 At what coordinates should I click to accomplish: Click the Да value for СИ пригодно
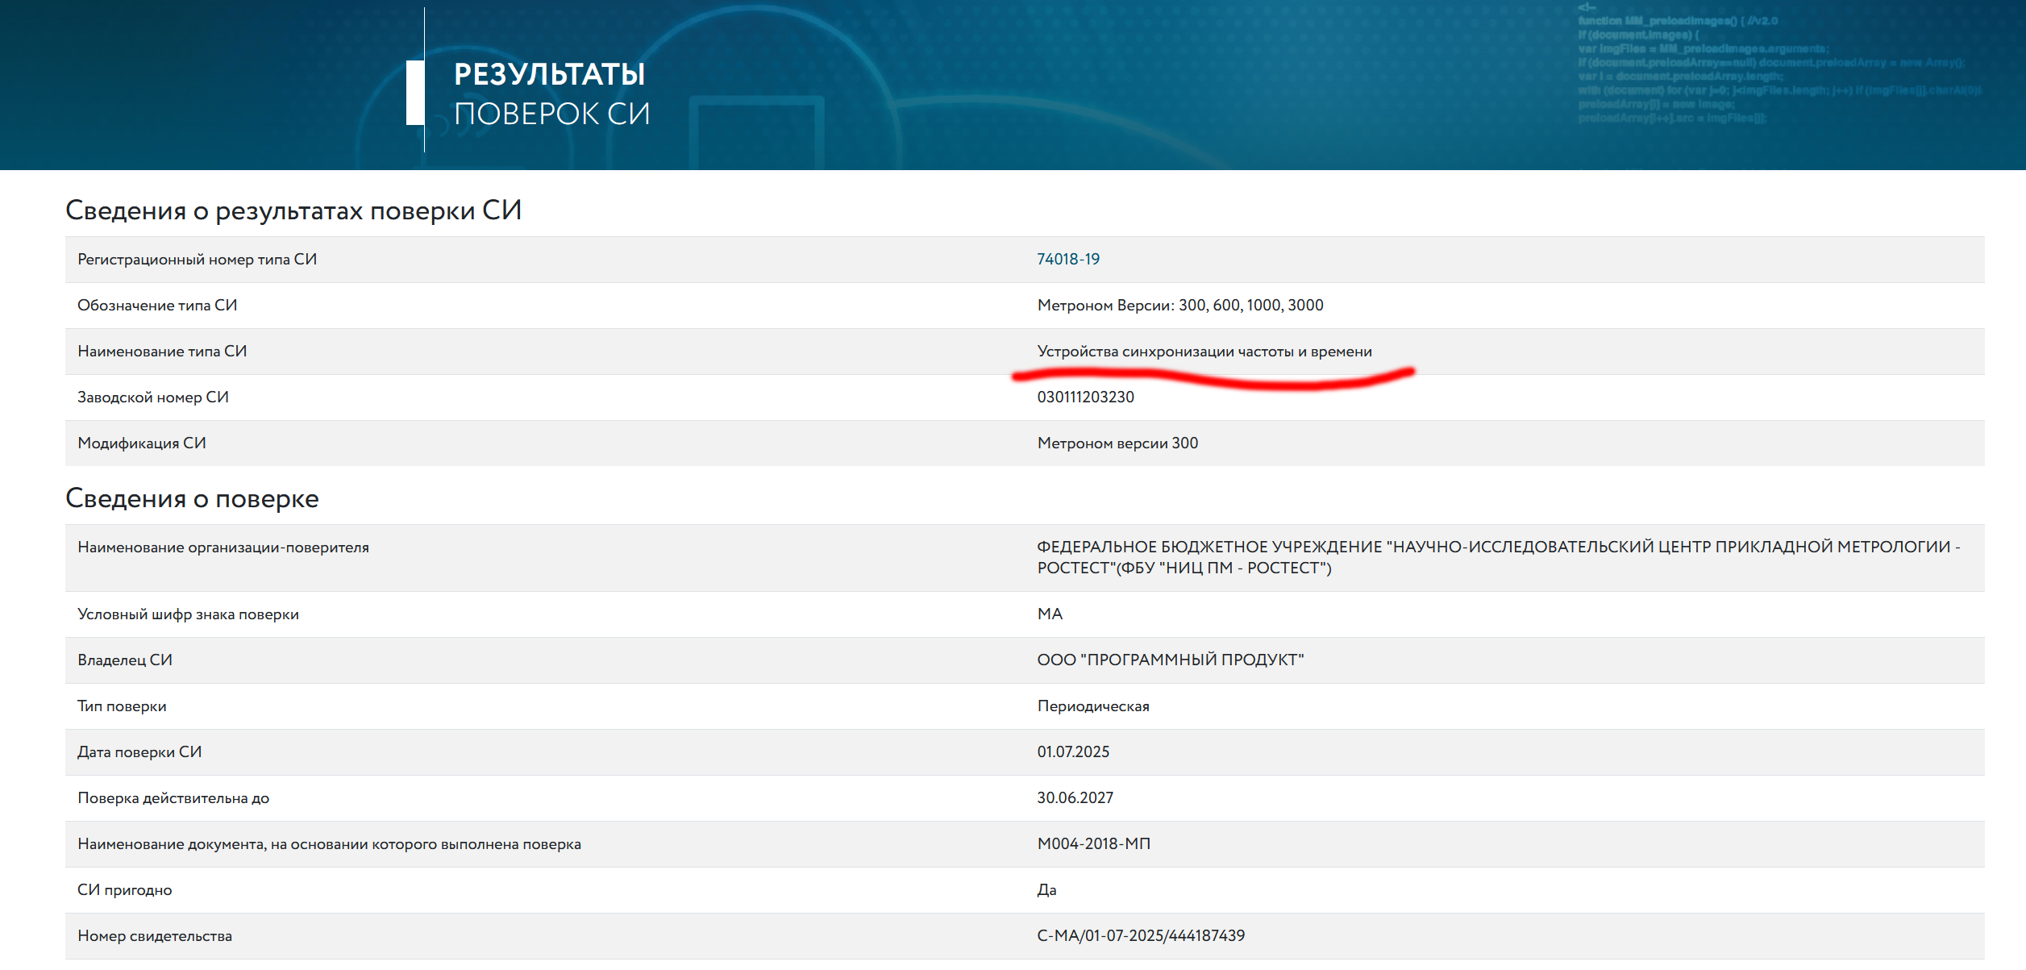1046,889
